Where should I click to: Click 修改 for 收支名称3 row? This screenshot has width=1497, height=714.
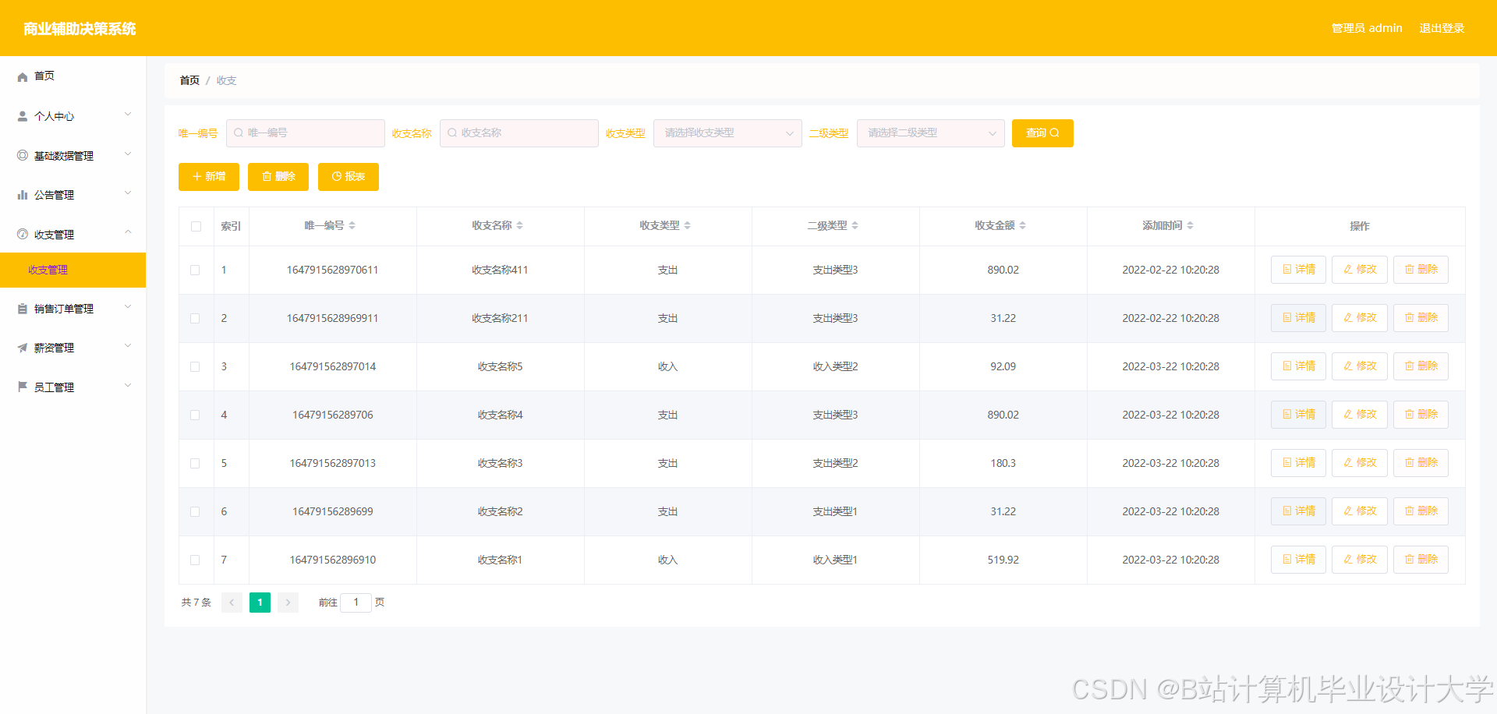pyautogui.click(x=1360, y=463)
